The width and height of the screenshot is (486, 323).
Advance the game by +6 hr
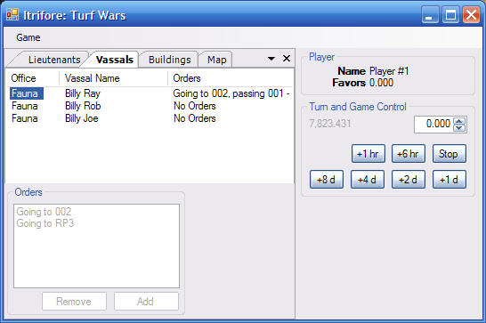point(409,153)
